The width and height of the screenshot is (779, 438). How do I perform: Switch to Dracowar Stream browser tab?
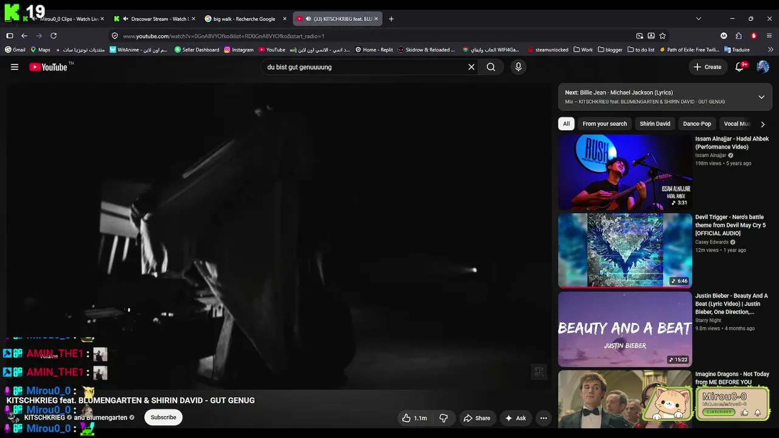point(155,19)
